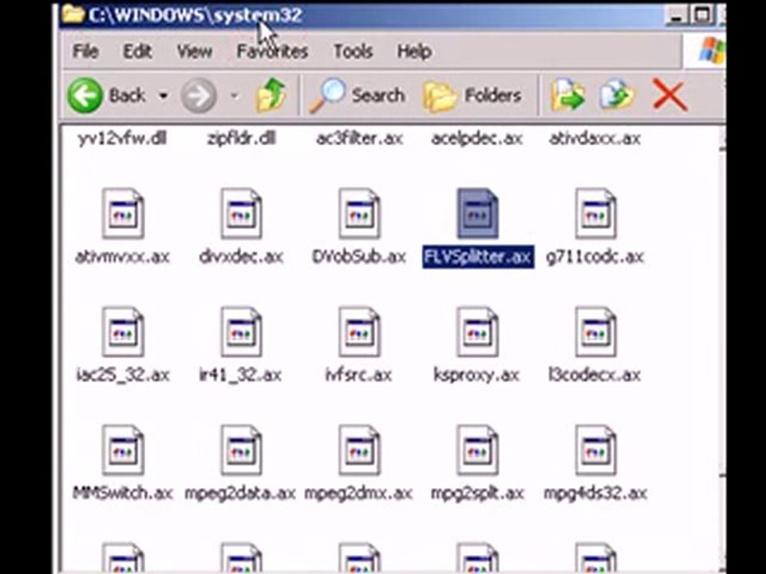The image size is (766, 574).
Task: Click the C:\WINDOWS\system32 title bar folder icon
Action: click(x=73, y=14)
